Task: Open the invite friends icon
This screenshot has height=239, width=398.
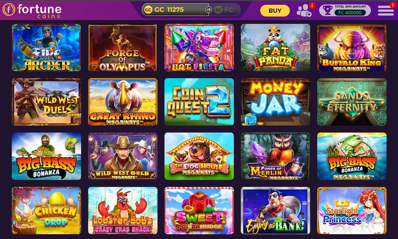Action: [304, 11]
